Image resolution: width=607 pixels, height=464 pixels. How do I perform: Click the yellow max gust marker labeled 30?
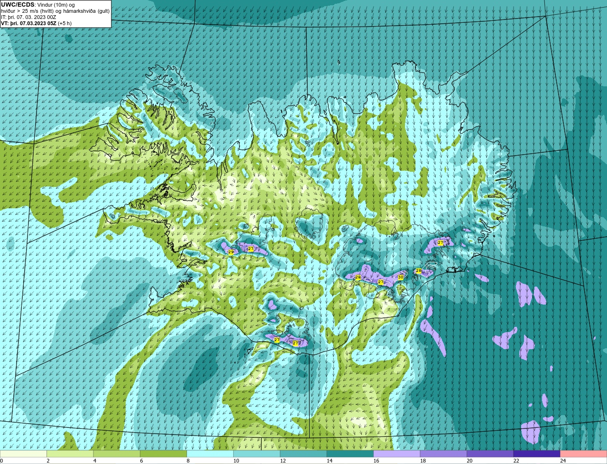(401, 277)
